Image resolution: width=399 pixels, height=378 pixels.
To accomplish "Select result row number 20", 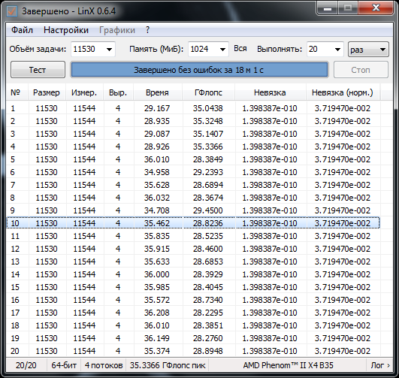I will [193, 351].
